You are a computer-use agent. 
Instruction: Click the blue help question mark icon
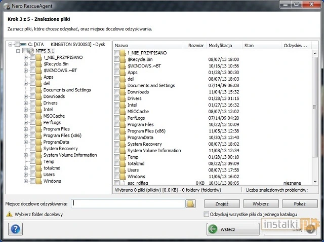pos(15,229)
